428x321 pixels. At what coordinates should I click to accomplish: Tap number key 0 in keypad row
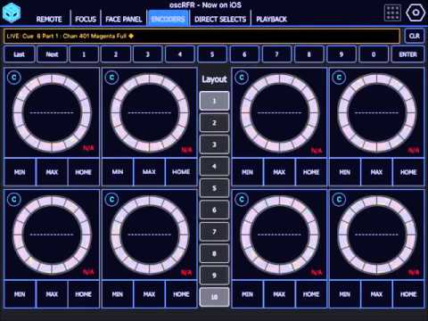[374, 54]
